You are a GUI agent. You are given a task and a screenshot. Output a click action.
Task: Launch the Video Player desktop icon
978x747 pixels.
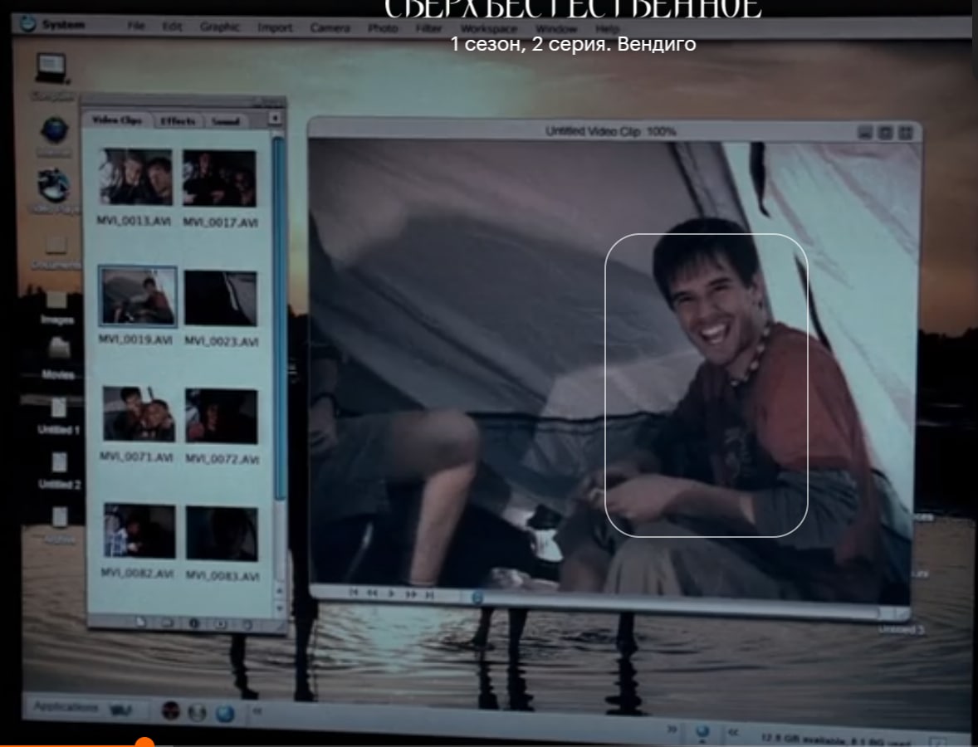coord(53,186)
